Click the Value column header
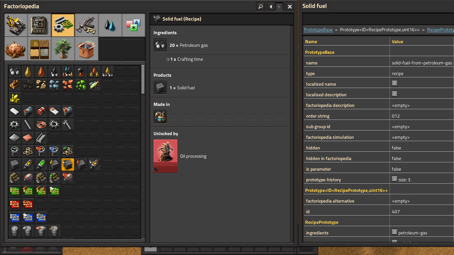The image size is (454, 255). 397,42
